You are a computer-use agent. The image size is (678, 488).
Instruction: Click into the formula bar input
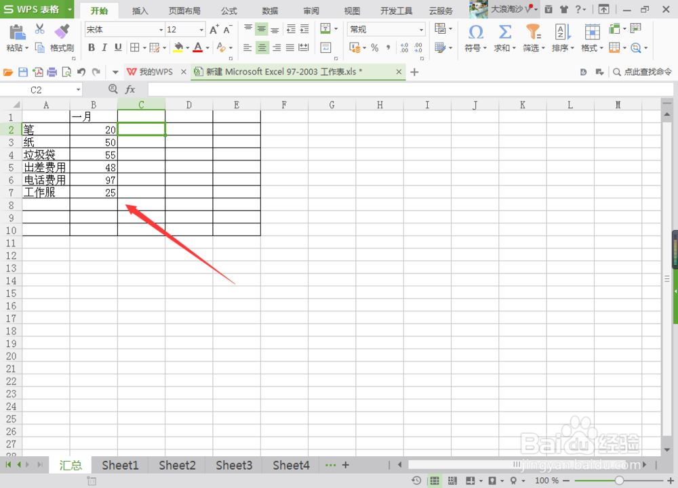tap(410, 89)
